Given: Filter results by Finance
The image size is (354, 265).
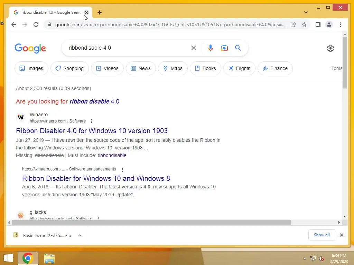Looking at the screenshot, I should (x=275, y=68).
